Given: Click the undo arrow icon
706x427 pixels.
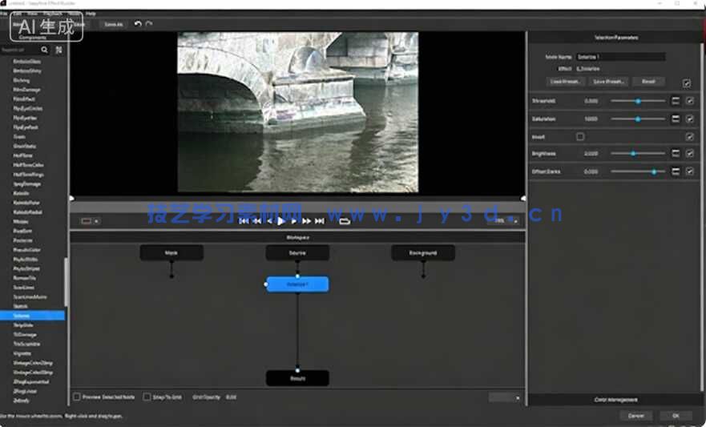Looking at the screenshot, I should coord(138,24).
